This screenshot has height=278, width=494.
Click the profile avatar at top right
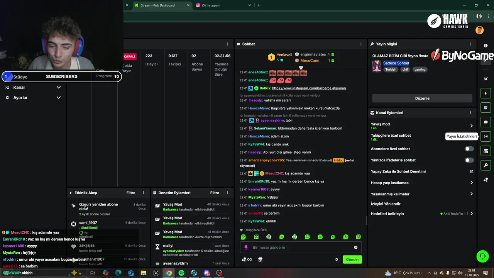479,30
